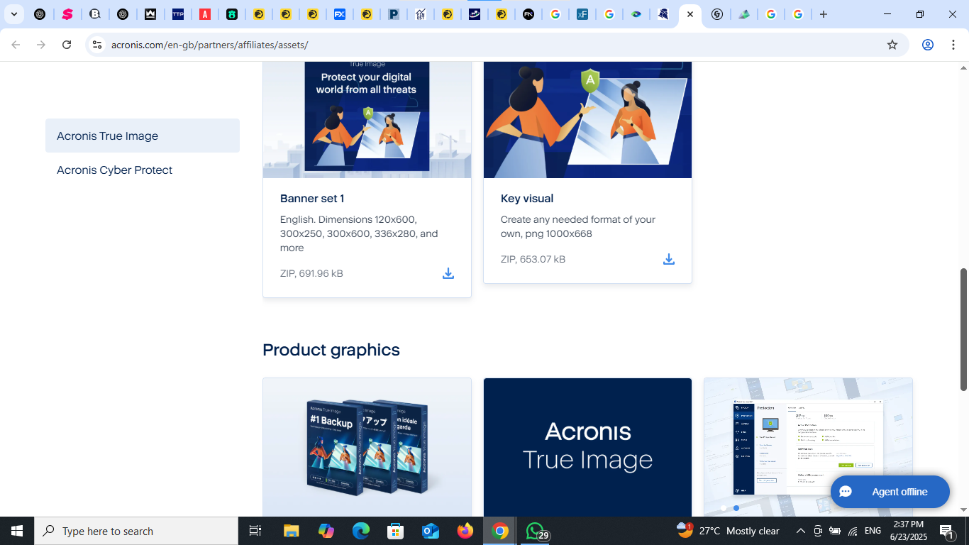
Task: Open the product box shots thumbnail
Action: point(367,447)
